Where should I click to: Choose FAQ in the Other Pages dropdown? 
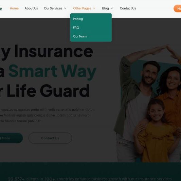coord(76,28)
